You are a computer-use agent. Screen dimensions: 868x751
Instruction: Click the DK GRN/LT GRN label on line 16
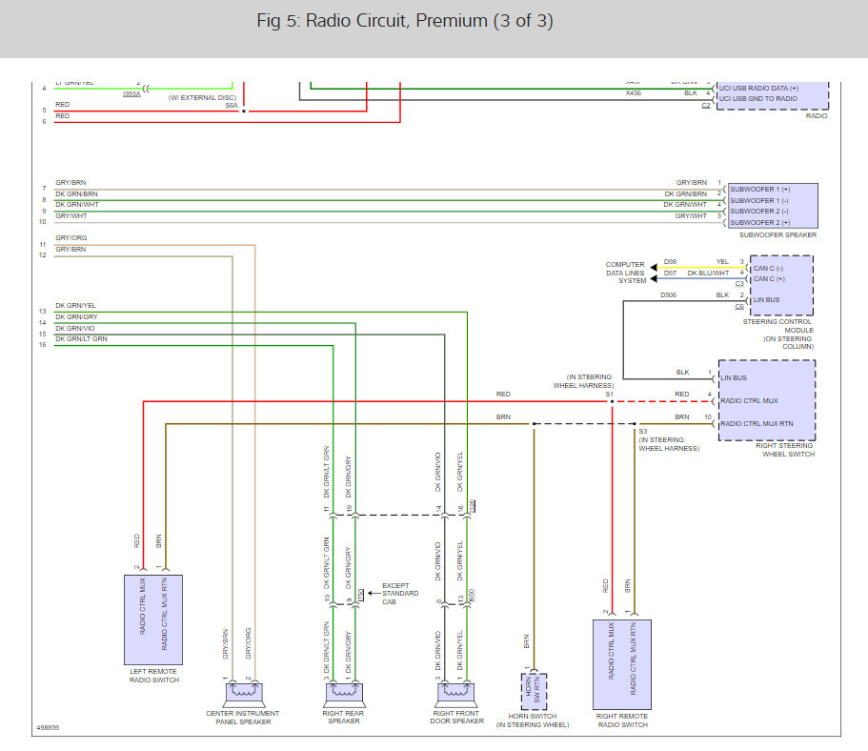coord(81,339)
